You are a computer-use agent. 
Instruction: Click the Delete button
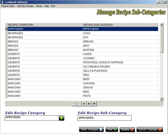[x=127, y=130]
